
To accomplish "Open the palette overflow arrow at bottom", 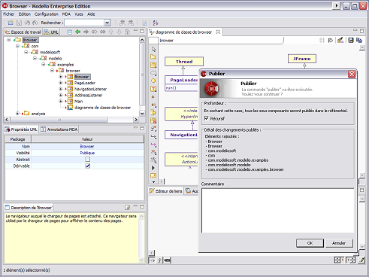I will (153, 182).
